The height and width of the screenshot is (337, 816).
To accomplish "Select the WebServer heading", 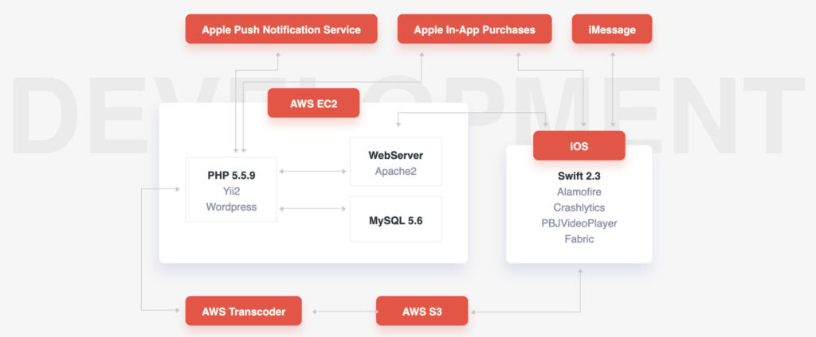I will tap(395, 155).
